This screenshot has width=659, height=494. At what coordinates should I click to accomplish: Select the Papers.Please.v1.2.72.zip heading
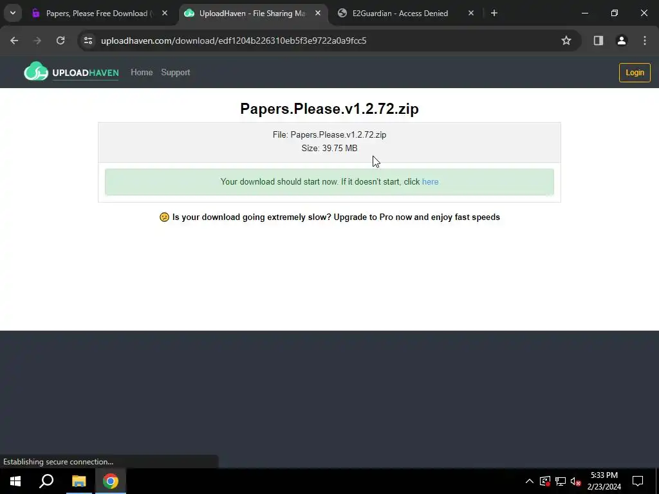pos(329,109)
